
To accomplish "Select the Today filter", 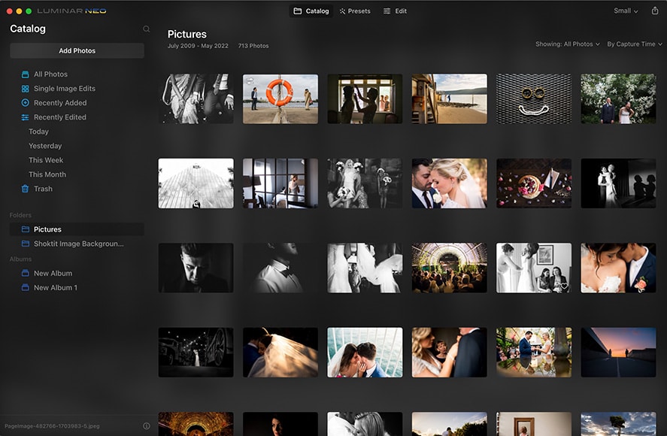I will (x=38, y=132).
